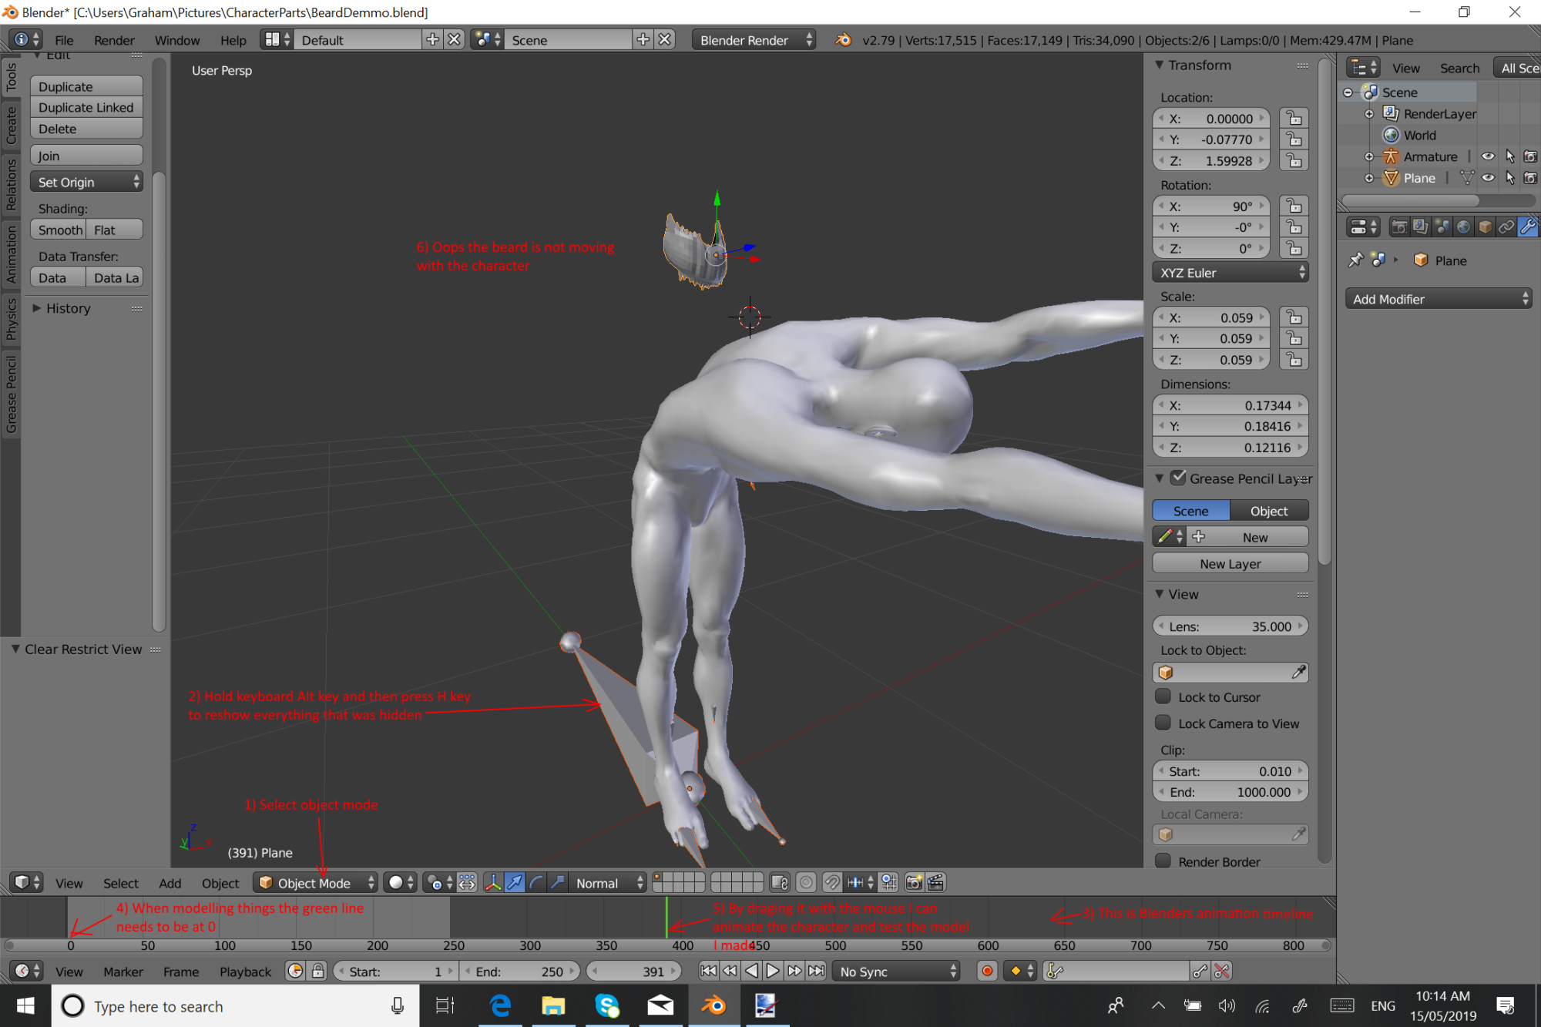Viewport: 1541px width, 1027px height.
Task: Click the Lens 35.000 slider field
Action: coord(1230,626)
